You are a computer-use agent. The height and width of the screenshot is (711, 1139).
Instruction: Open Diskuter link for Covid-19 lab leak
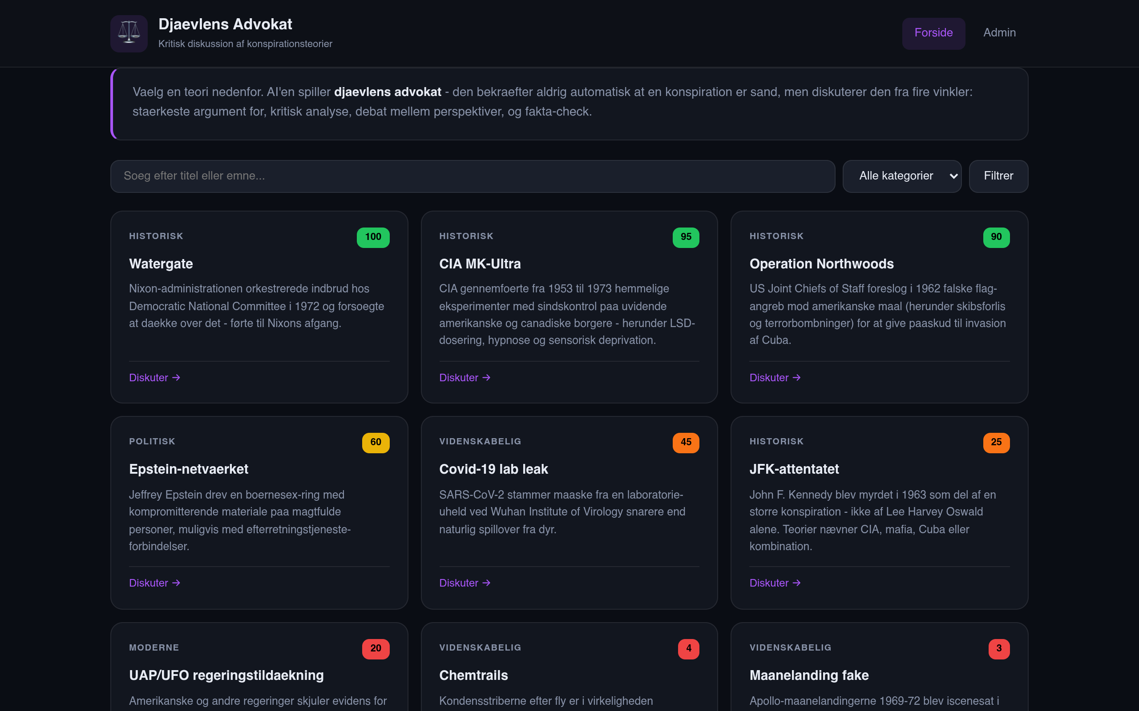click(464, 583)
